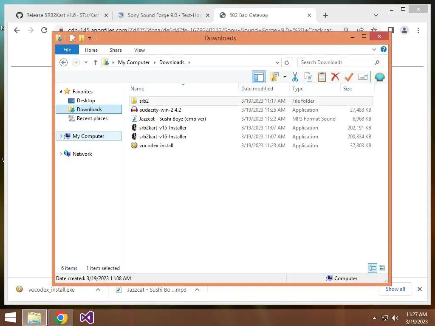Toggle the preview pane toolbar button
The height and width of the screenshot is (326, 435).
pyautogui.click(x=259, y=77)
